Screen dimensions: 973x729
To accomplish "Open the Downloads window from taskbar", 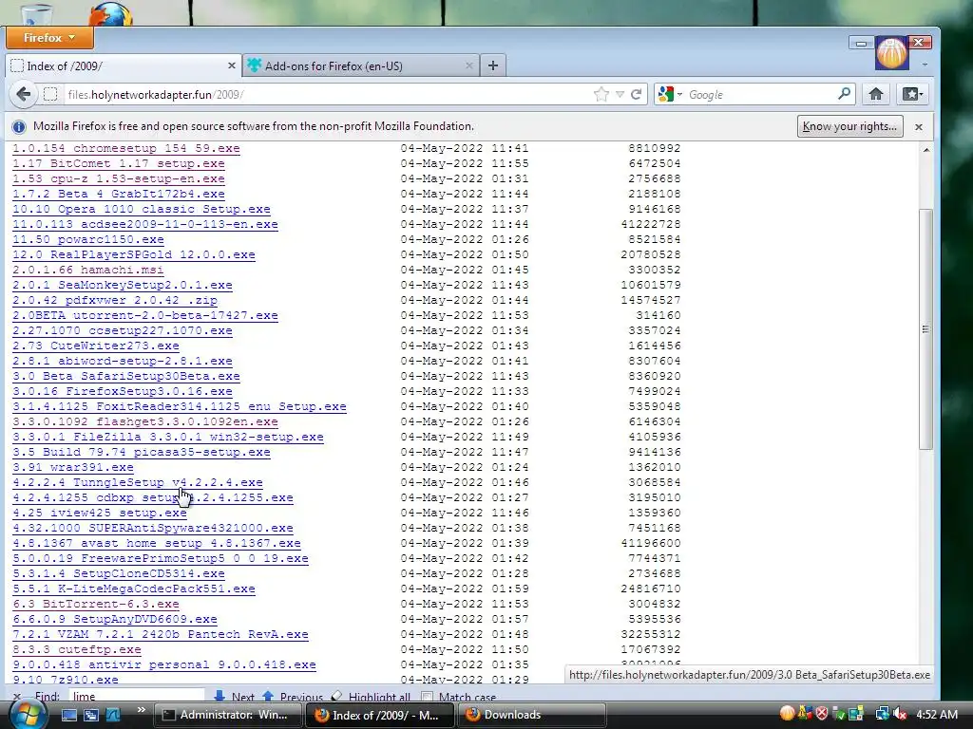I will [532, 715].
